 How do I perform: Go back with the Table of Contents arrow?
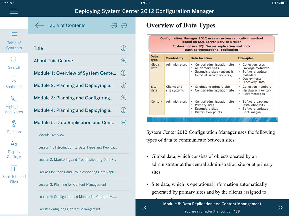39,25
